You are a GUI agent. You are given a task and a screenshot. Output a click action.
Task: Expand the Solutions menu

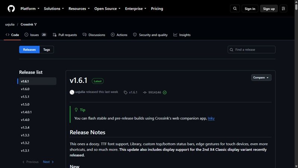[x=54, y=9]
